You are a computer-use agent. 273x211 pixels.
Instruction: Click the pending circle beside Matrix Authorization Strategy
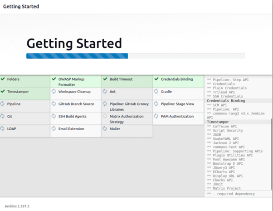[x=105, y=116]
